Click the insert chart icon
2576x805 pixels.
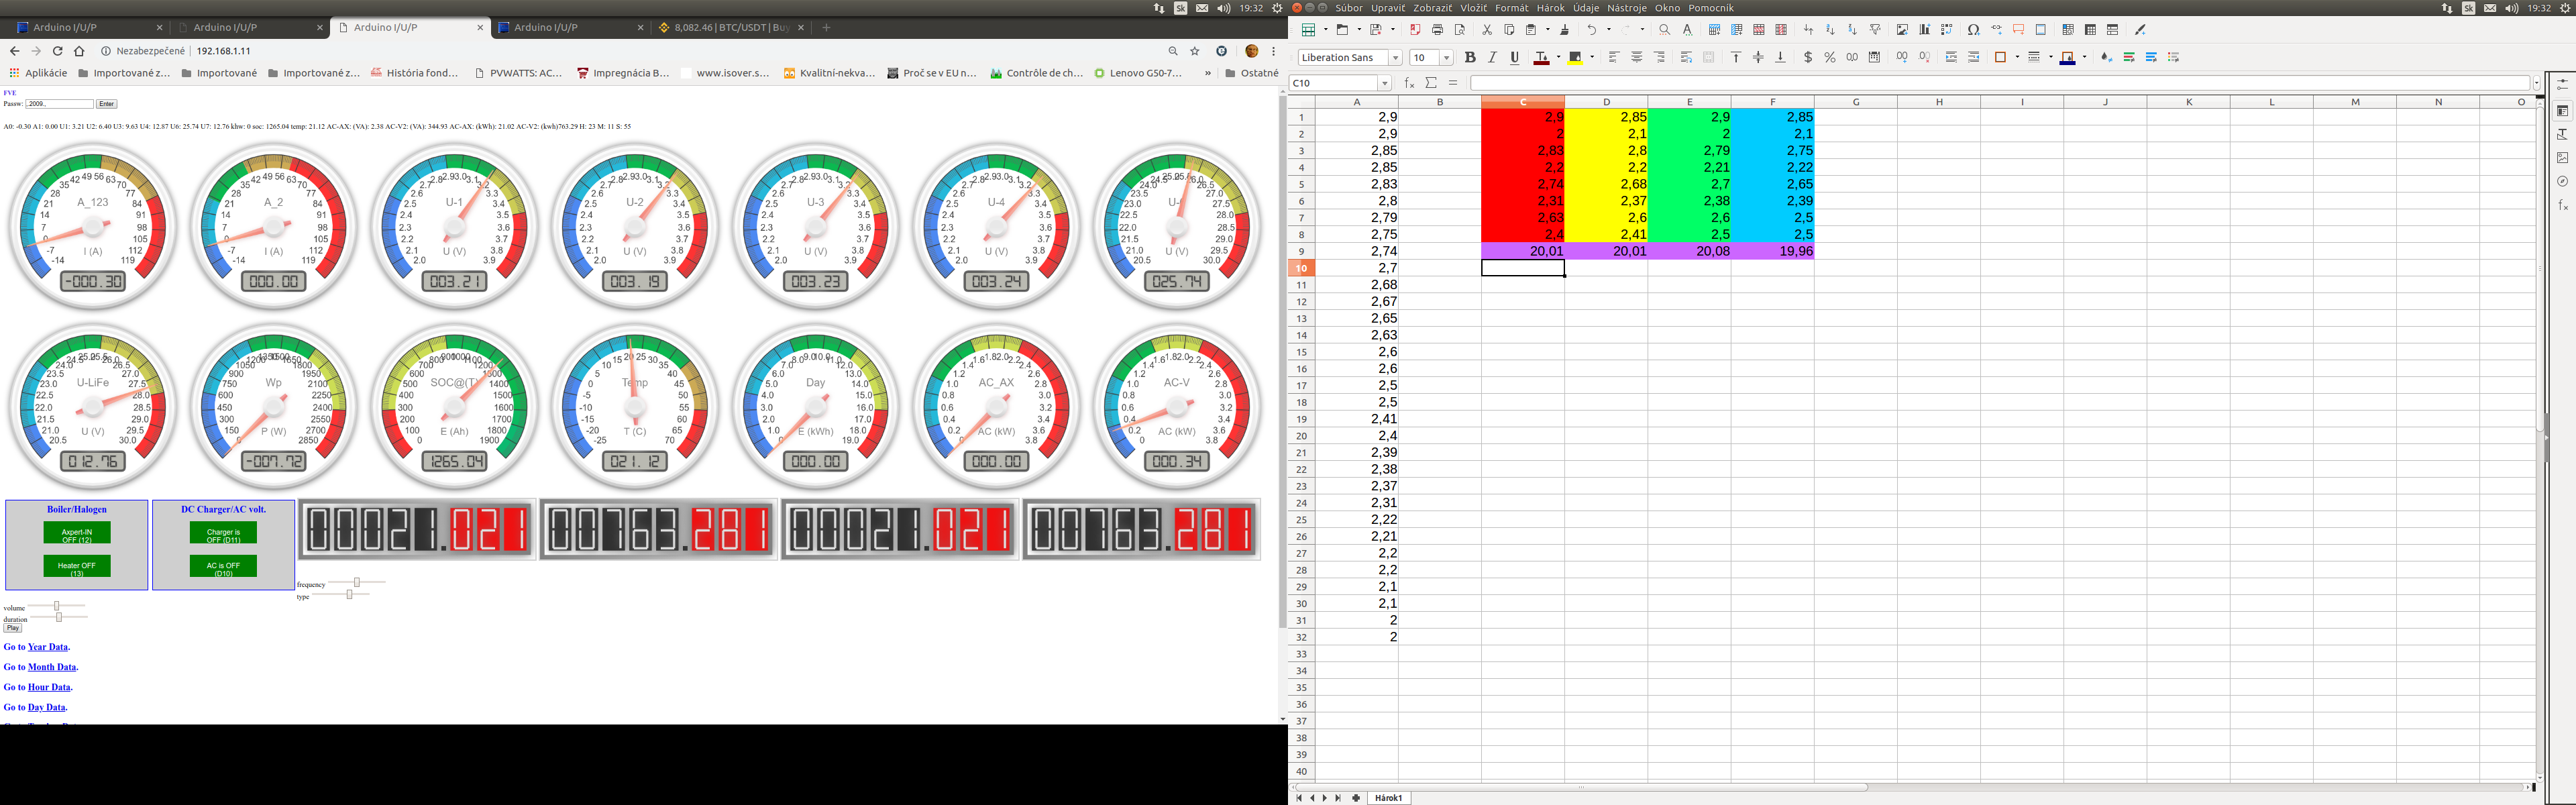(1924, 30)
